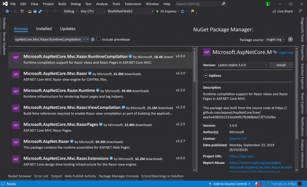
Task: Open the File menu
Action: point(13,4)
